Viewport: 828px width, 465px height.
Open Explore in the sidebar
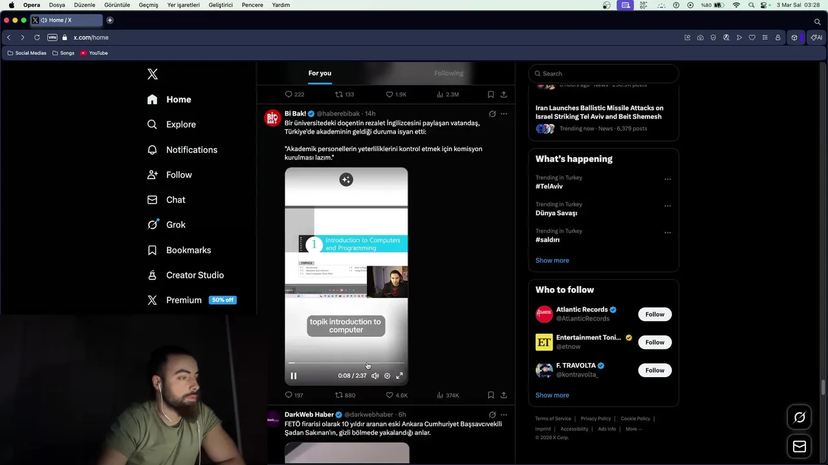coord(171,125)
